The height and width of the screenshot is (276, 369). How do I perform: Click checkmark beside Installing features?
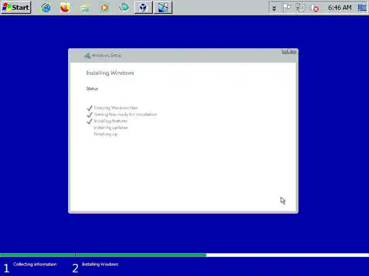pyautogui.click(x=89, y=121)
